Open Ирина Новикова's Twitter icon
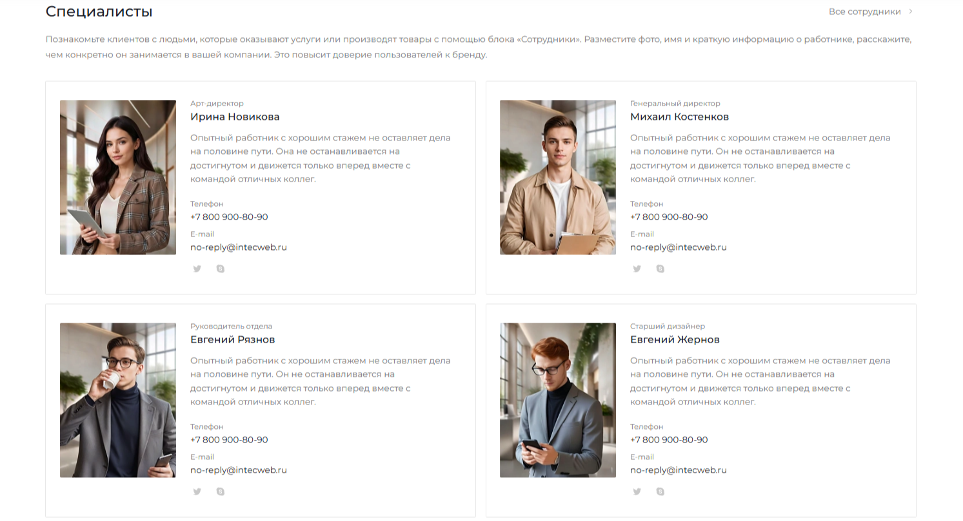963x521 pixels. pyautogui.click(x=197, y=269)
